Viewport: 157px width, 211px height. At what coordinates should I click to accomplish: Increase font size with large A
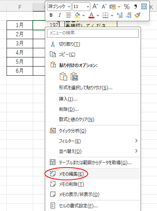pyautogui.click(x=95, y=6)
